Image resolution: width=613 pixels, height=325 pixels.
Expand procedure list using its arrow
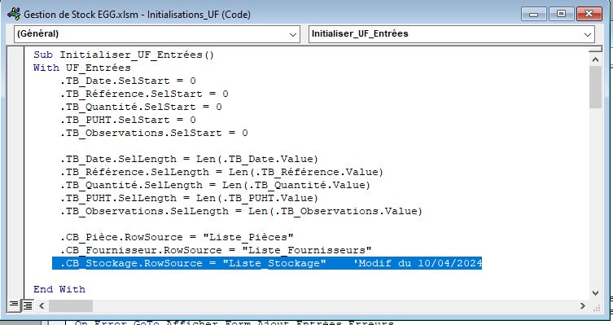(x=587, y=34)
